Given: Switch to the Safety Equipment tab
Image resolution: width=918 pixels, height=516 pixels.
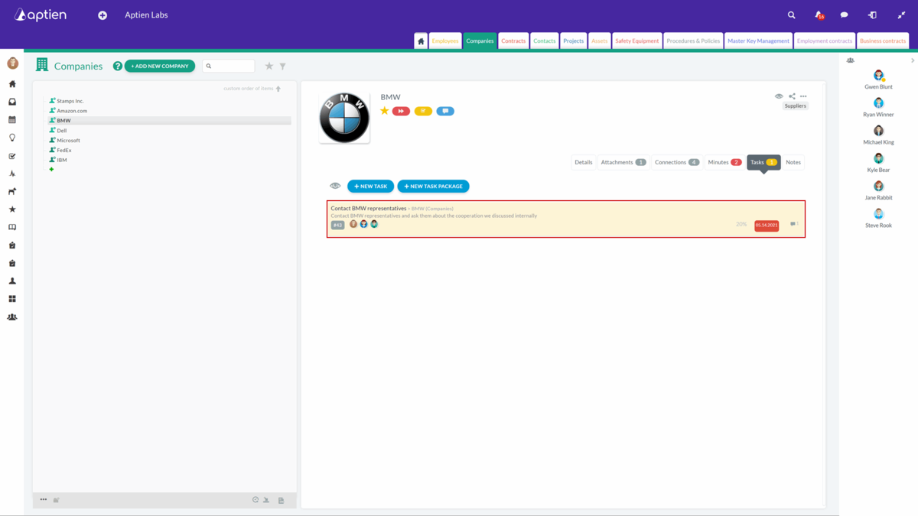Looking at the screenshot, I should [637, 41].
